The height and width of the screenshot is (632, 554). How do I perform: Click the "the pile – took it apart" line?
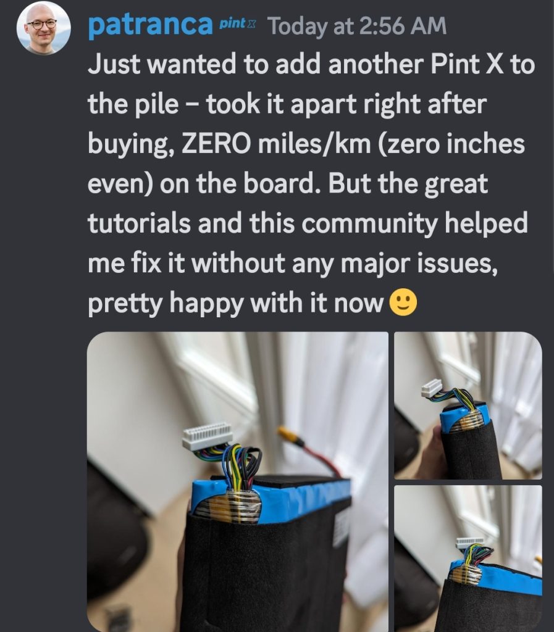(x=287, y=104)
